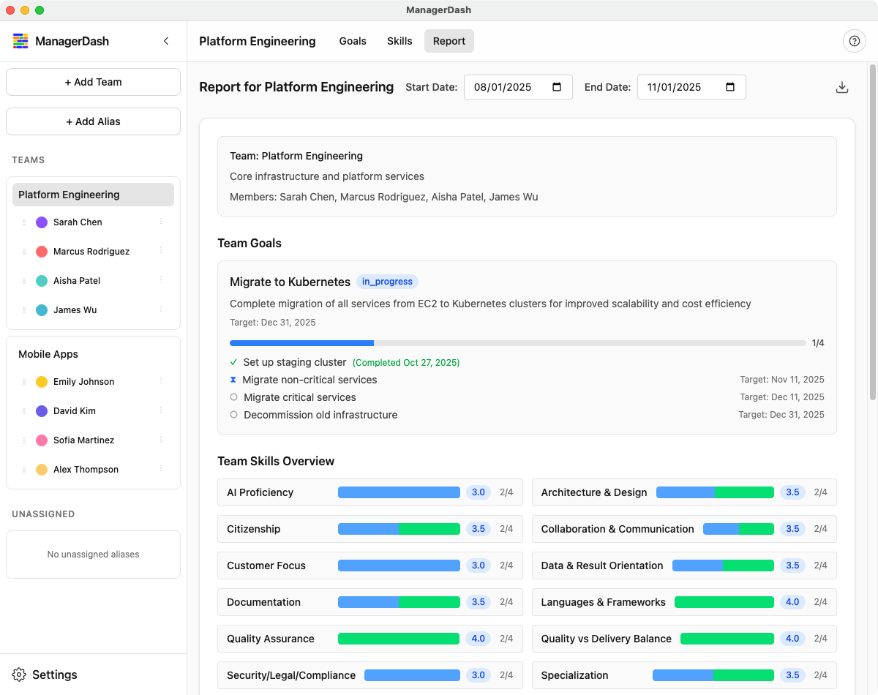Toggle the Migrate critical services milestone circle
The height and width of the screenshot is (695, 878).
coord(234,397)
